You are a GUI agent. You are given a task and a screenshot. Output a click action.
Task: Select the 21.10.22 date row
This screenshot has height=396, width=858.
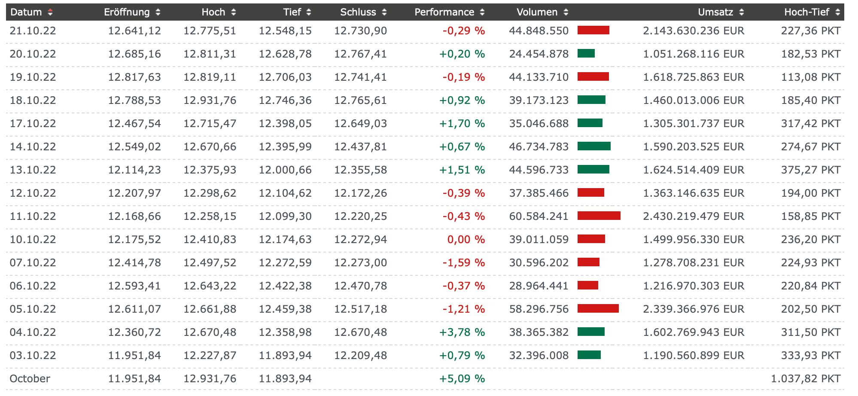[425, 31]
